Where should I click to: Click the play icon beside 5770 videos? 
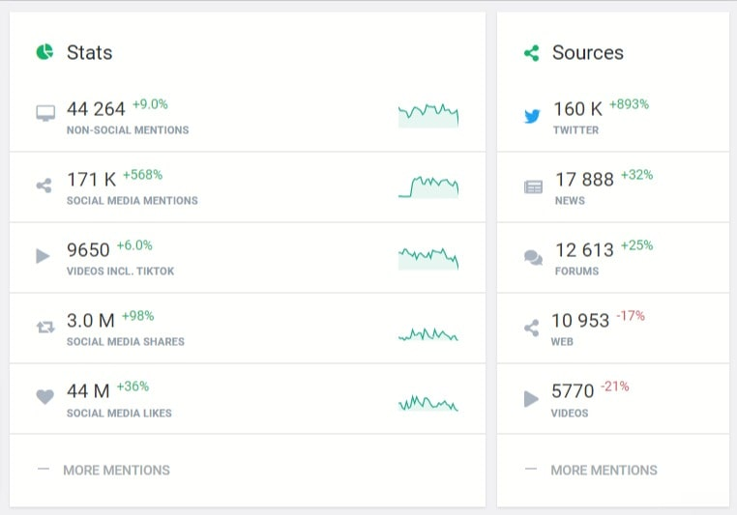coord(531,398)
